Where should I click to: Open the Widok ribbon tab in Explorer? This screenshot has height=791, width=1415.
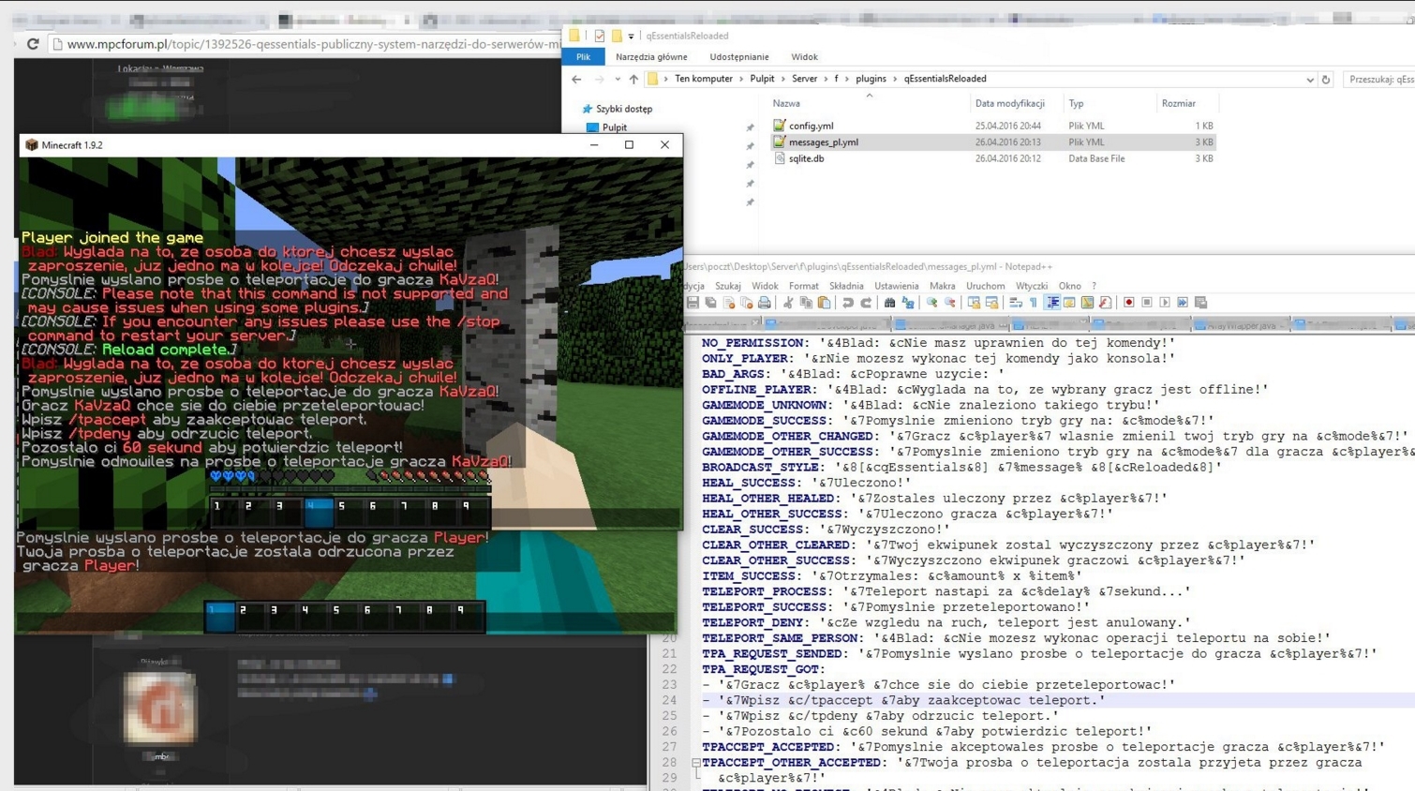(804, 57)
